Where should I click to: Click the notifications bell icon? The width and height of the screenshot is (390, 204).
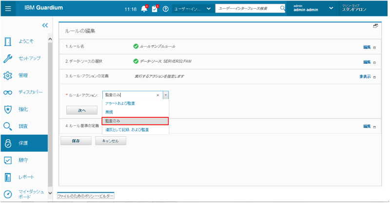tap(144, 9)
